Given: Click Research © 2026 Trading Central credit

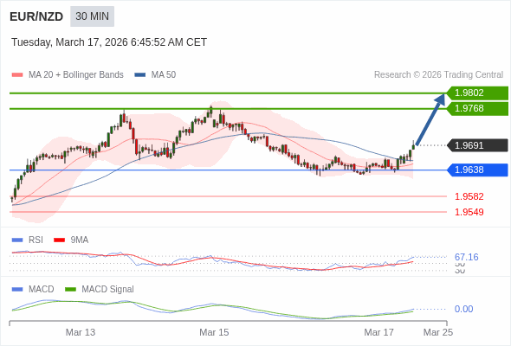Looking at the screenshot, I should (x=438, y=75).
